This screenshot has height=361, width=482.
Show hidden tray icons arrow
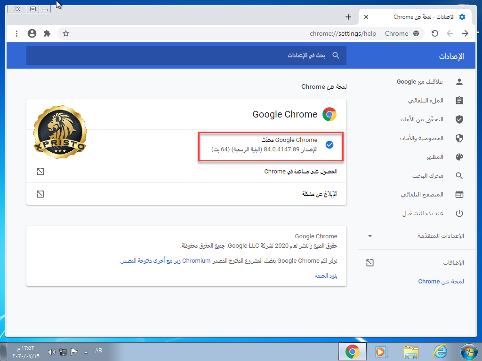click(x=86, y=352)
